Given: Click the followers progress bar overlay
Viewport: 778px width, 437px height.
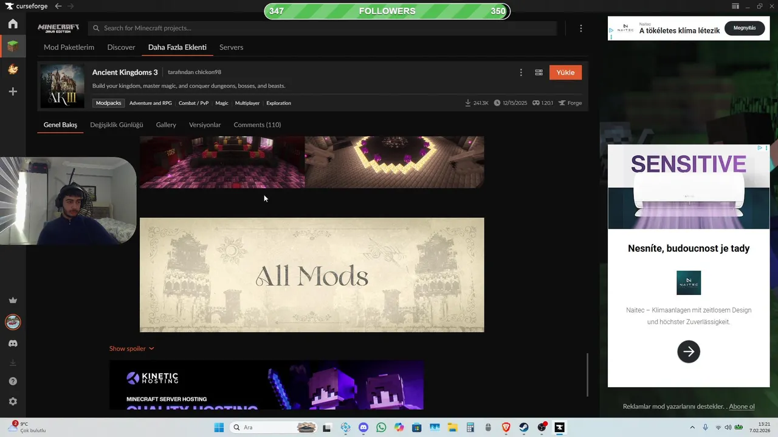Looking at the screenshot, I should pos(387,11).
